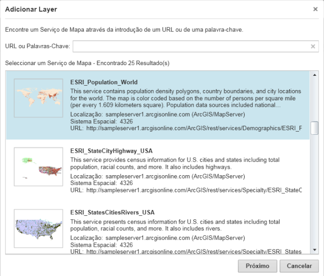324x276 pixels.
Task: Click the results list scrollbar thumb
Action: pyautogui.click(x=315, y=128)
